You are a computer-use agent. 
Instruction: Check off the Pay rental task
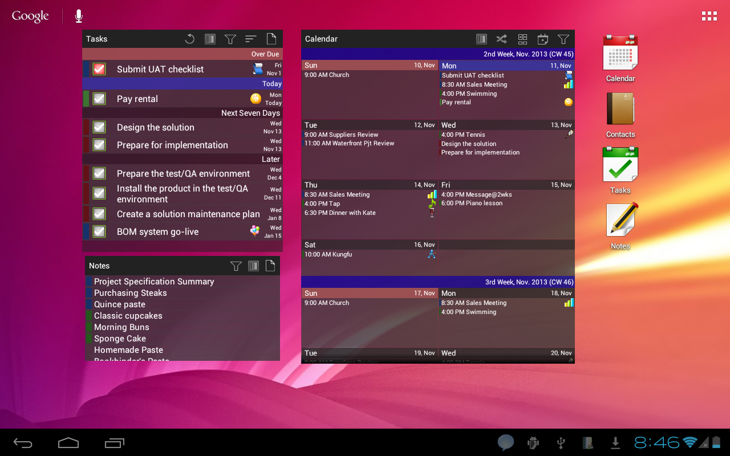click(99, 99)
